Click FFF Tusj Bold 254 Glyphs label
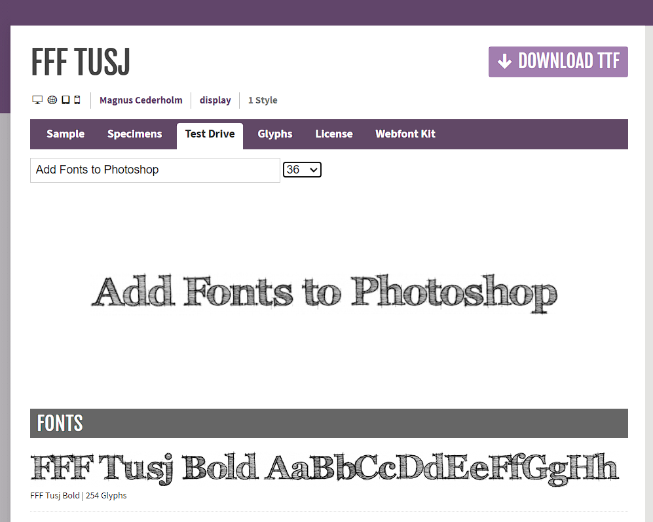Screen dimensions: 653x522 click(x=79, y=496)
